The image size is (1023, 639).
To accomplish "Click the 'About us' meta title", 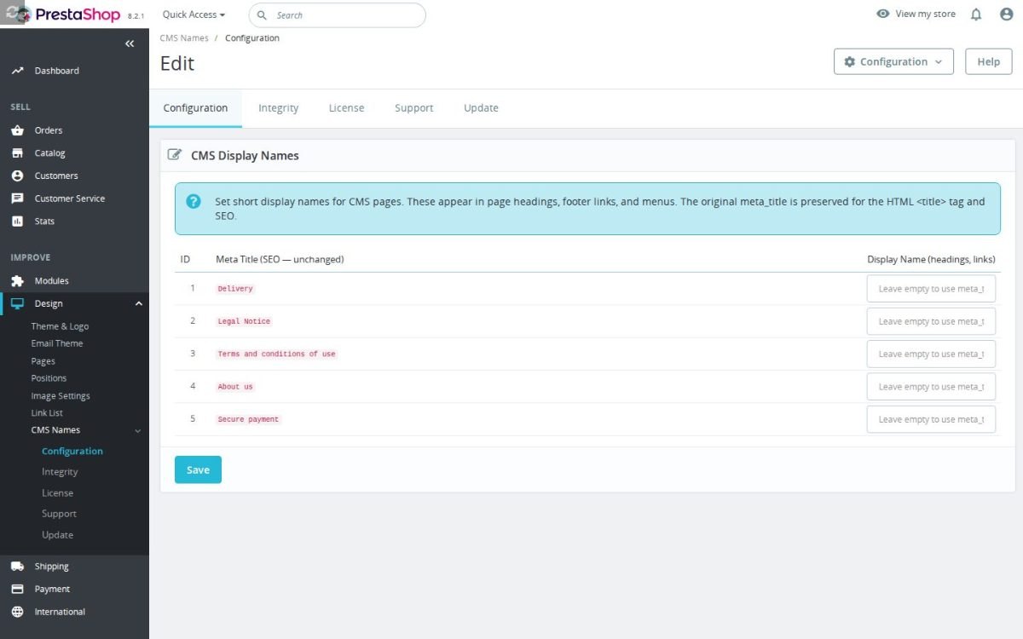I will coord(235,387).
